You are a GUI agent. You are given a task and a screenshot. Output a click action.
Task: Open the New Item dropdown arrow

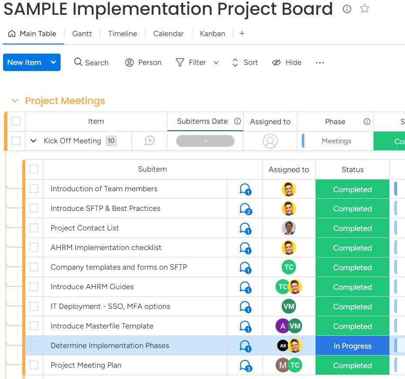(53, 62)
